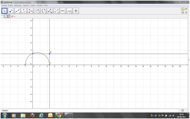The image size is (190, 119).
Task: Open the Windows Start button
Action: click(5, 116)
